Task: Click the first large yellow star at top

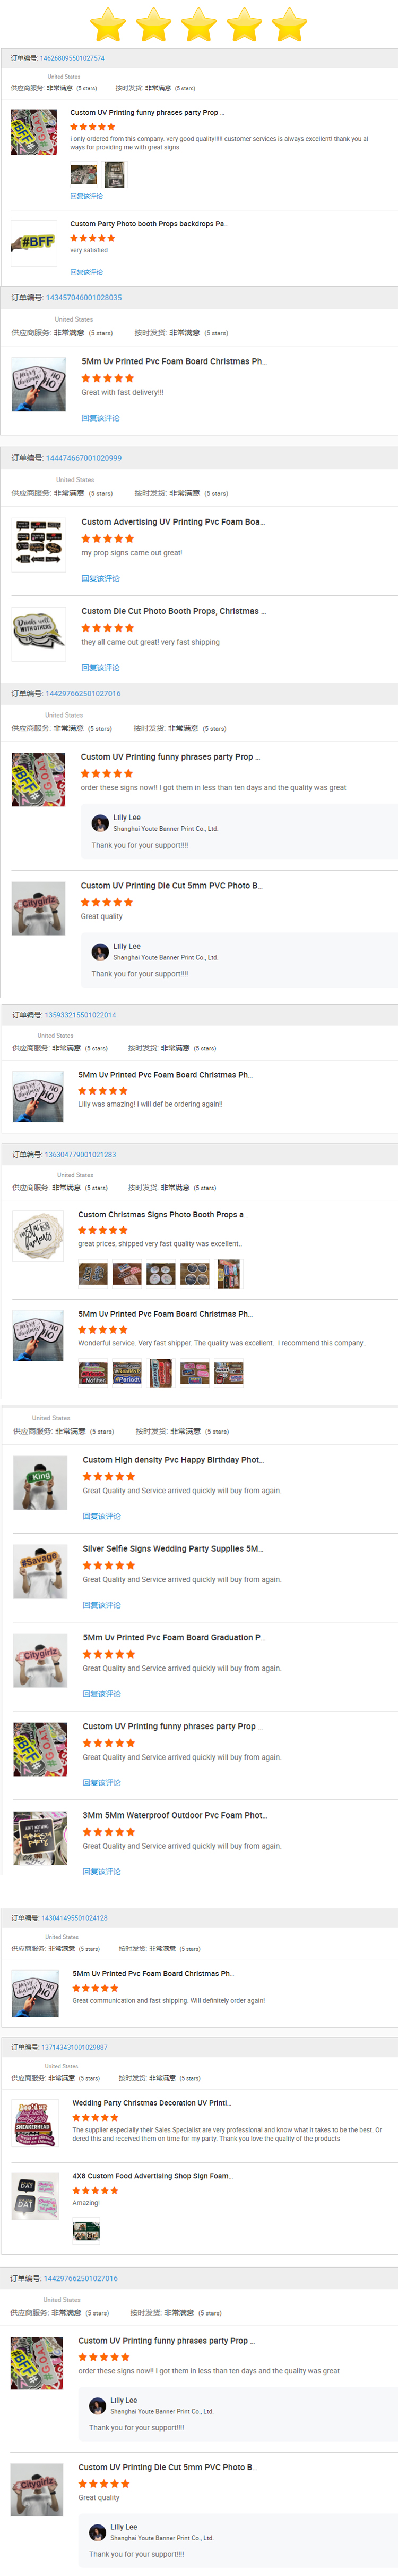Action: pyautogui.click(x=108, y=25)
